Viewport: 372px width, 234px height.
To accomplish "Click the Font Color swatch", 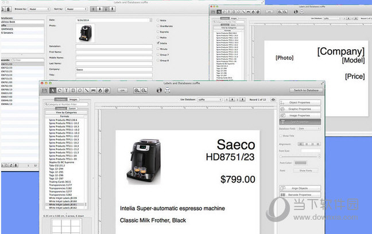I will tap(301, 163).
